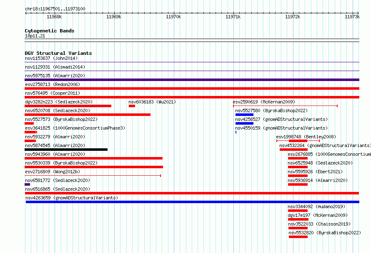Screen dimensions: 371x253
Task: Select nsv3344092 (Audano2019) variant
Action: pyautogui.click(x=316, y=206)
